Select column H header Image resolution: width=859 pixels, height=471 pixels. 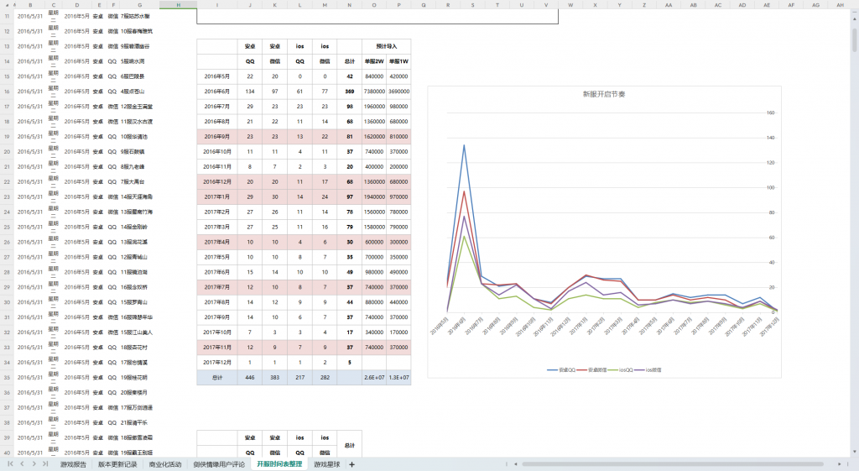(x=179, y=5)
